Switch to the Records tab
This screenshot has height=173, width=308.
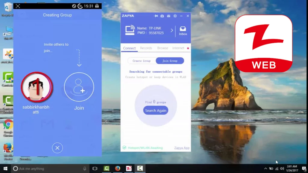tap(146, 48)
